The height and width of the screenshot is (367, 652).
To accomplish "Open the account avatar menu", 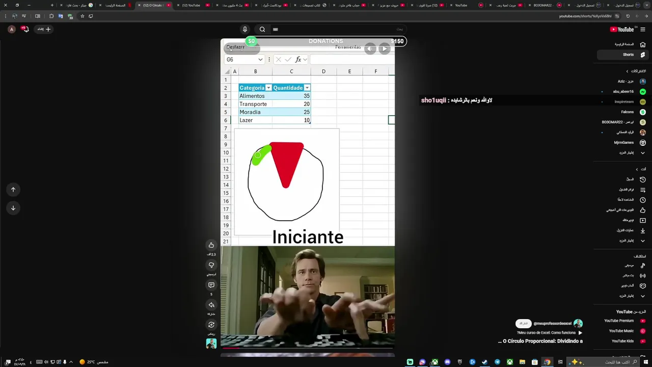I will coord(12,29).
